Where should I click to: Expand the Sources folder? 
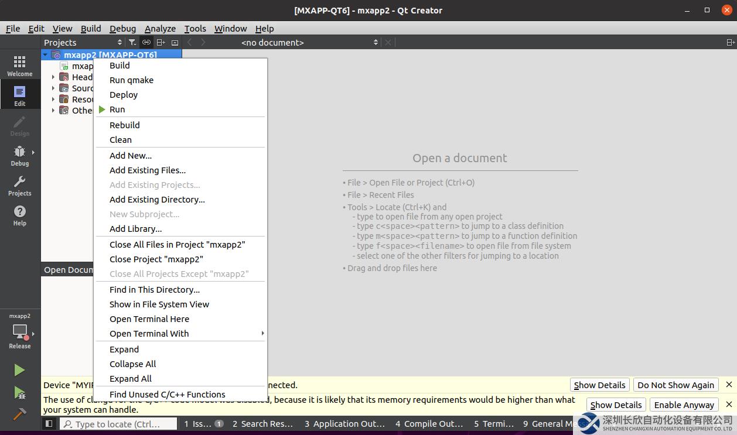point(53,88)
